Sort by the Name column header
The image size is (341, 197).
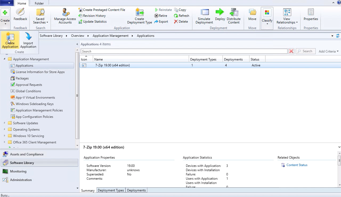141,59
